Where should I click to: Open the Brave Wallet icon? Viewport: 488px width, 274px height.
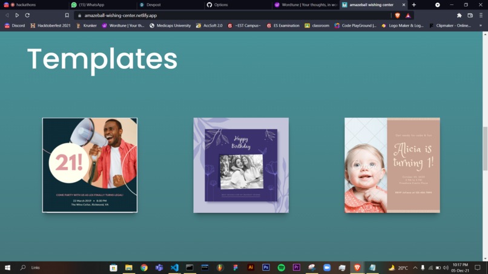(470, 15)
